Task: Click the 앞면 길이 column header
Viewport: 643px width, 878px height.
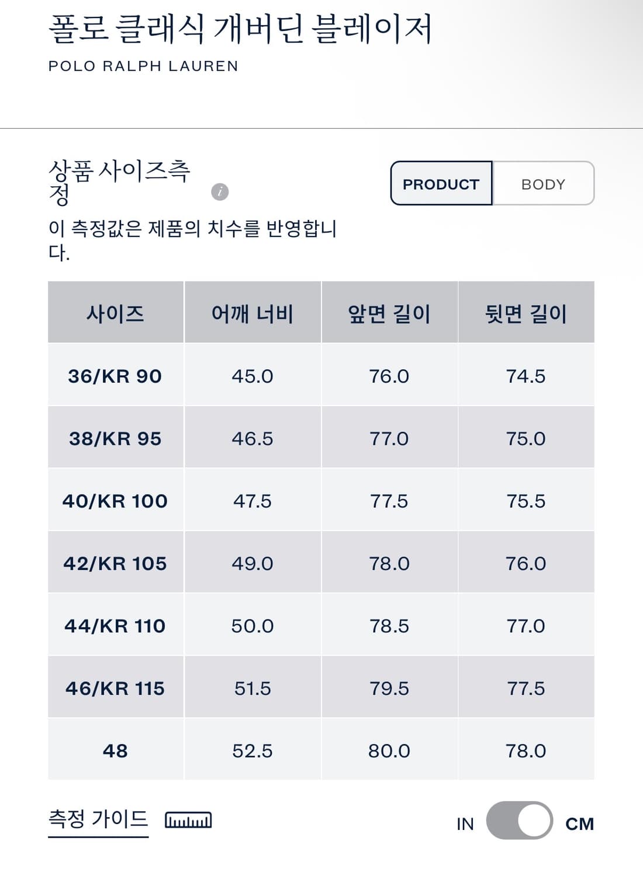Action: [390, 312]
